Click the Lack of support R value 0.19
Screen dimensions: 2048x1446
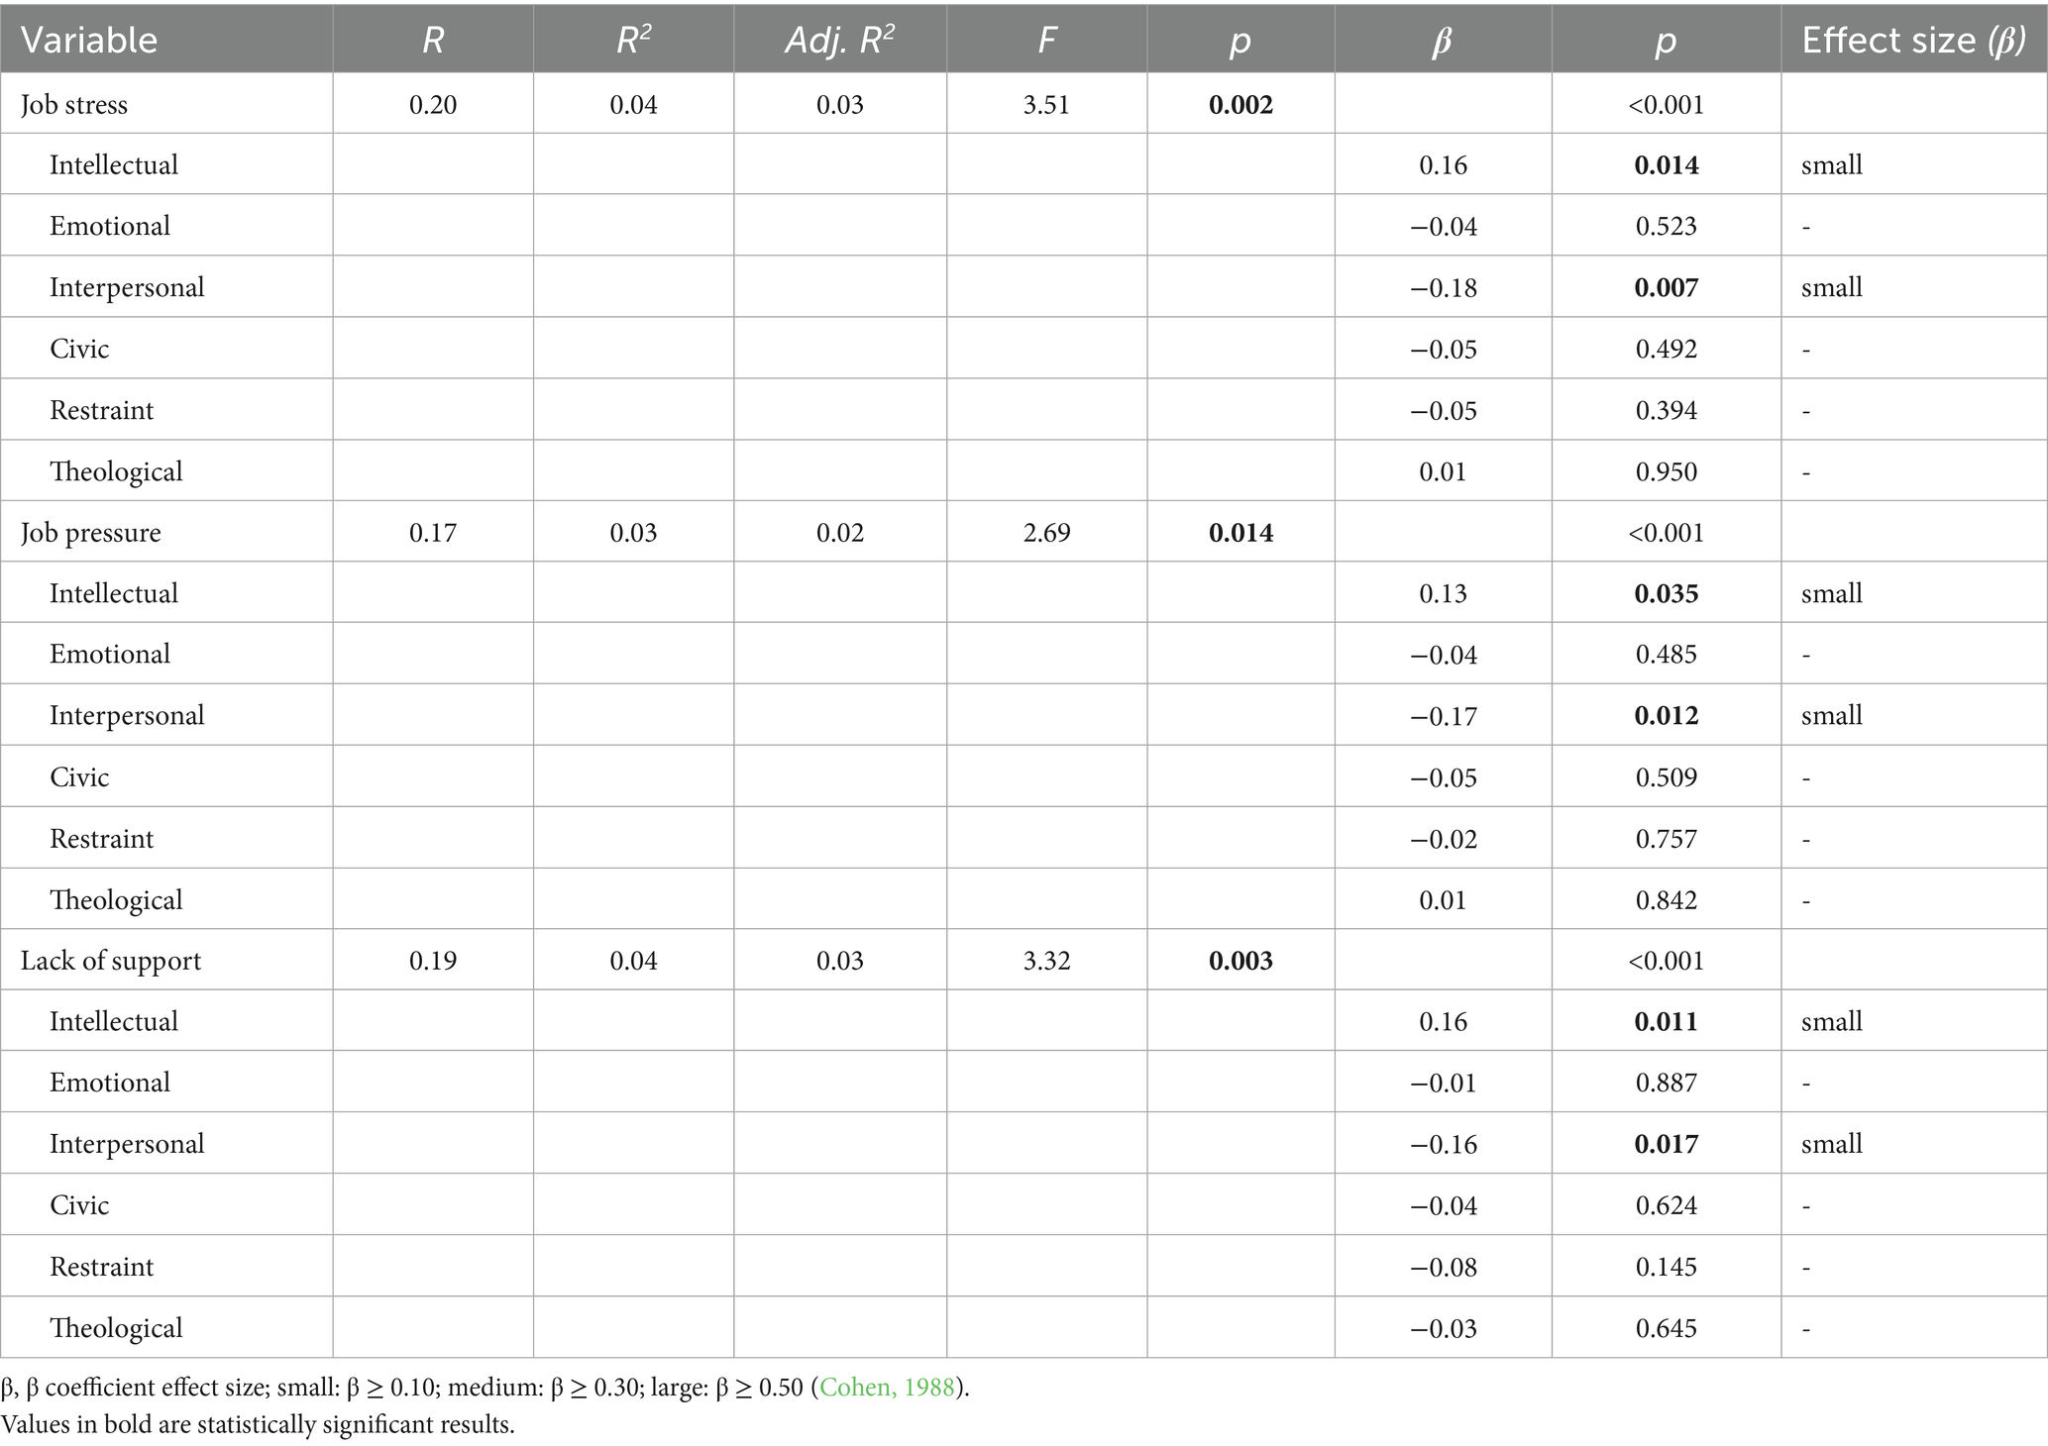(433, 960)
